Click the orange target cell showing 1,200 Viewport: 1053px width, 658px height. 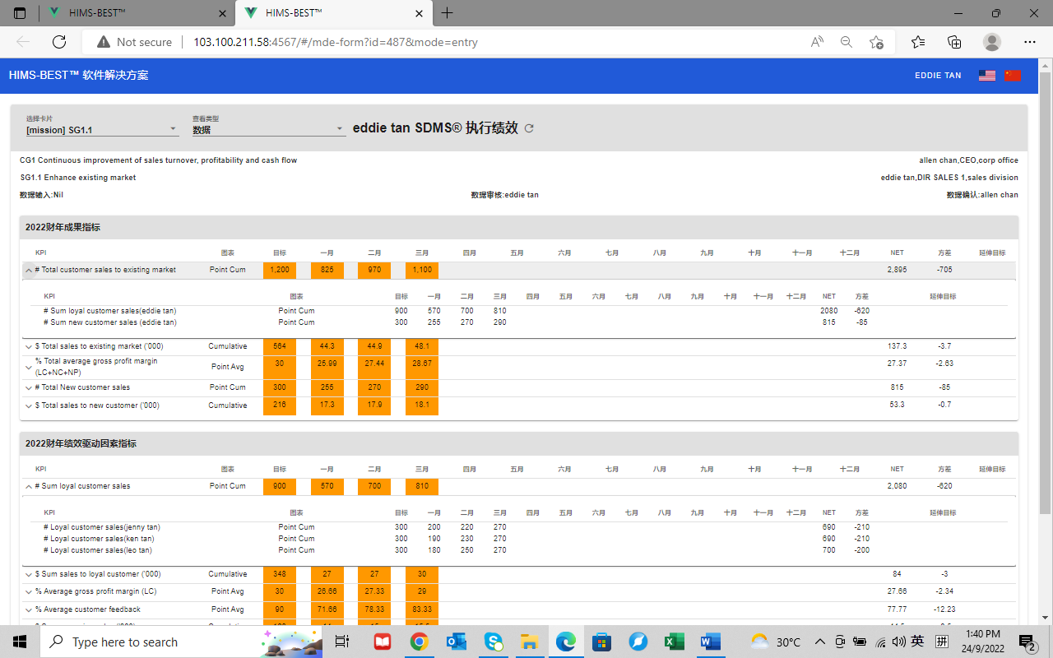tap(279, 270)
